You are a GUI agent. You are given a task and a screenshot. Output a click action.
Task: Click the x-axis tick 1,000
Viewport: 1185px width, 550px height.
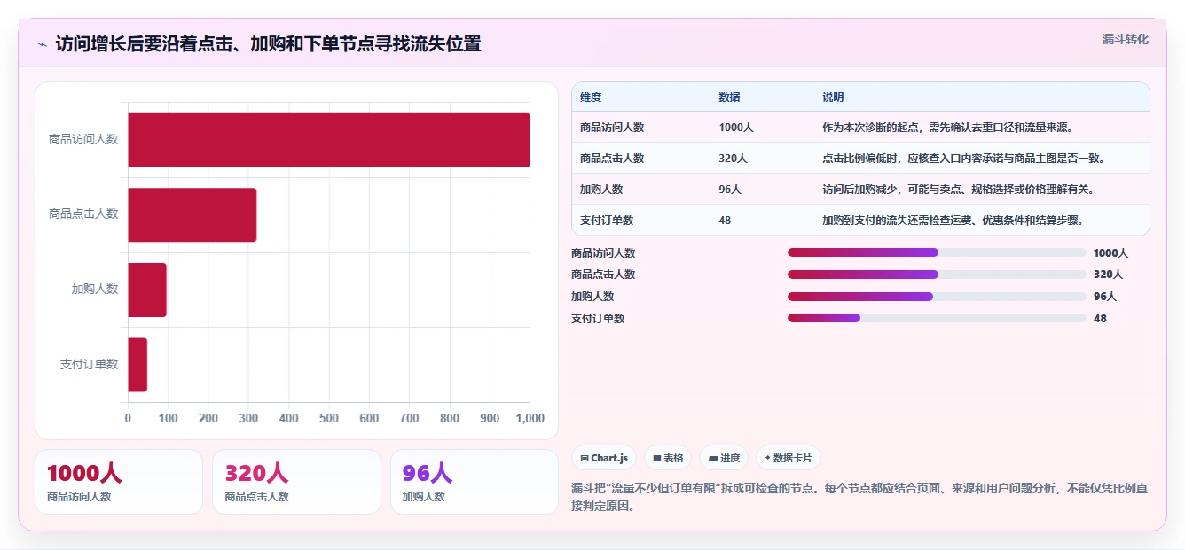tap(530, 418)
